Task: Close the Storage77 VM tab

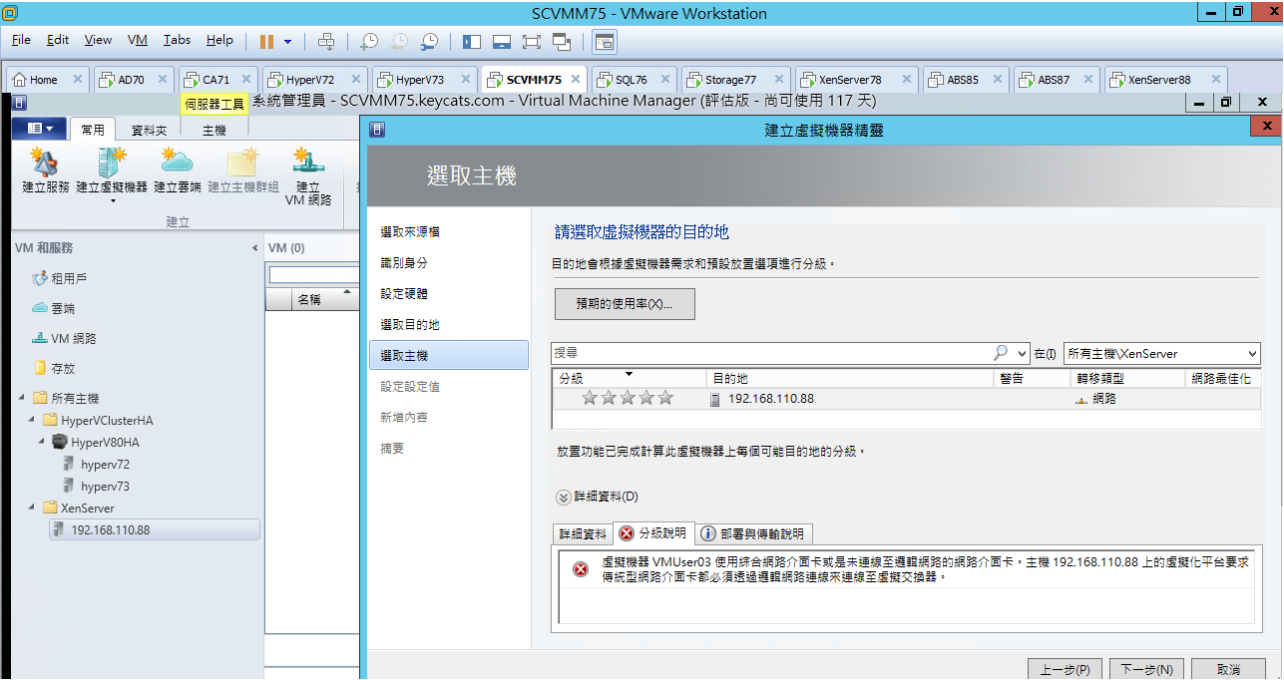Action: click(779, 80)
